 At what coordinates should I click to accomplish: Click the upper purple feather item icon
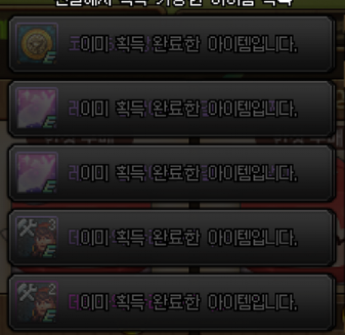pos(37,108)
